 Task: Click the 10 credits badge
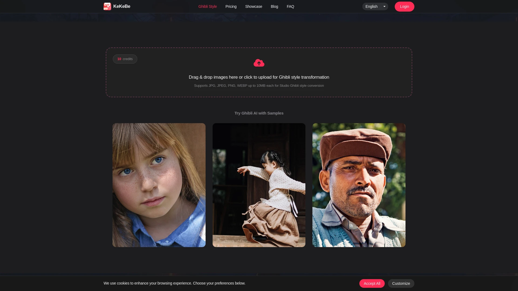[125, 59]
